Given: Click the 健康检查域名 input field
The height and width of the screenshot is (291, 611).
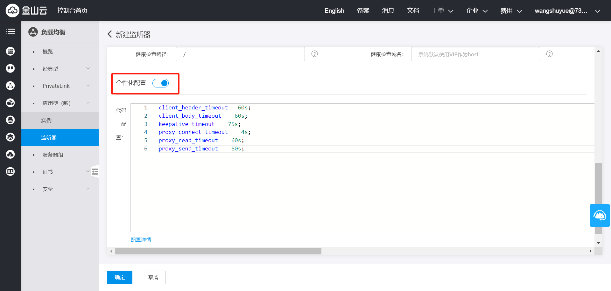Looking at the screenshot, I should (x=475, y=54).
